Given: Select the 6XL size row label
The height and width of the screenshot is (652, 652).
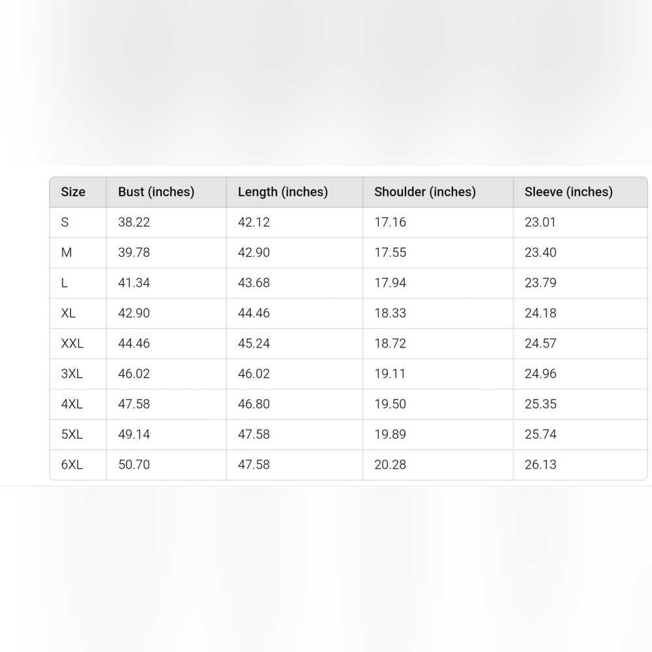Looking at the screenshot, I should [x=72, y=464].
